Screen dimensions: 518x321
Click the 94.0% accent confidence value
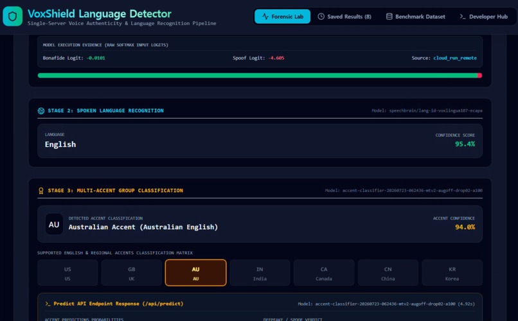tap(465, 227)
